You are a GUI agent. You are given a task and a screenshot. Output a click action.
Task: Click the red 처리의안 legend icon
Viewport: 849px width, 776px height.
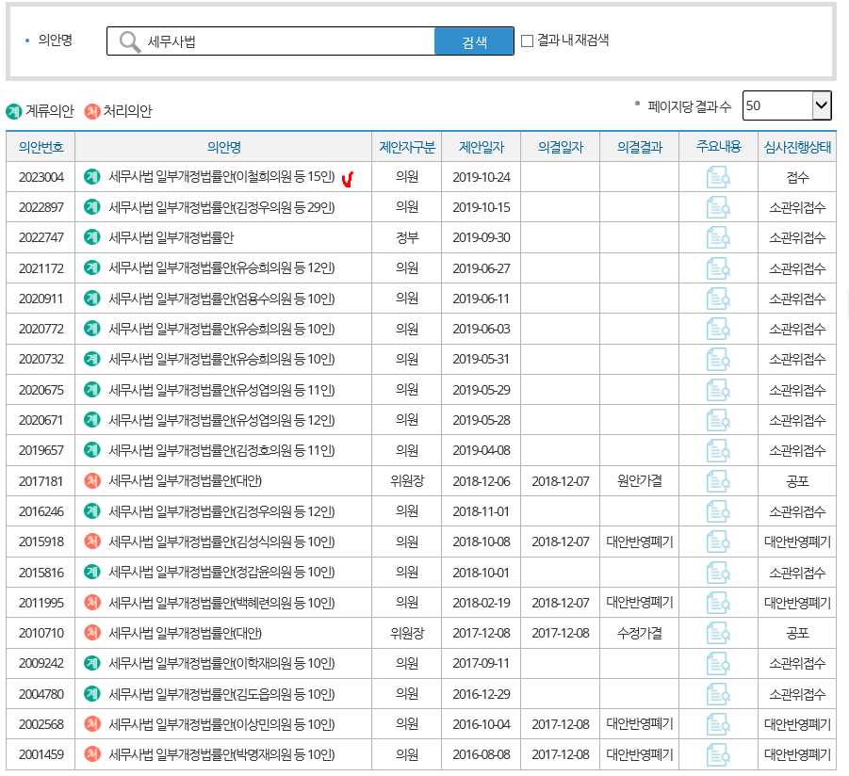click(92, 111)
